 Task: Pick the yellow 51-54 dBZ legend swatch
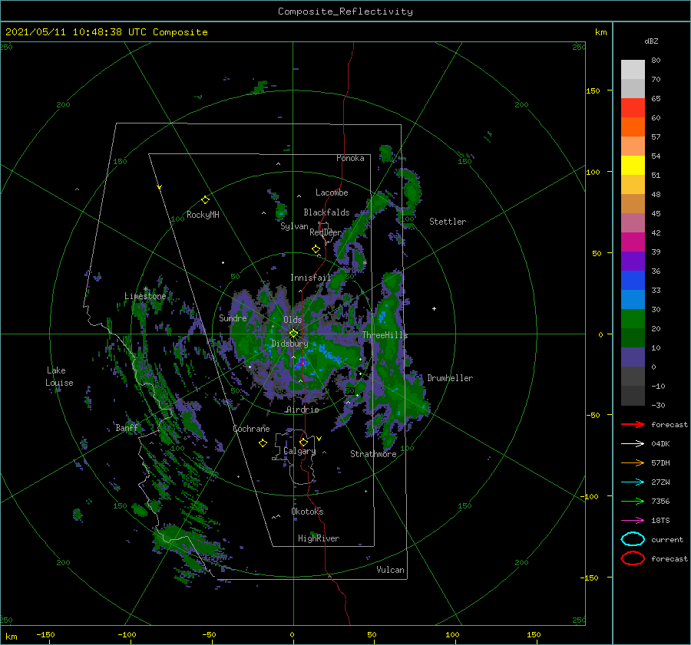(633, 166)
